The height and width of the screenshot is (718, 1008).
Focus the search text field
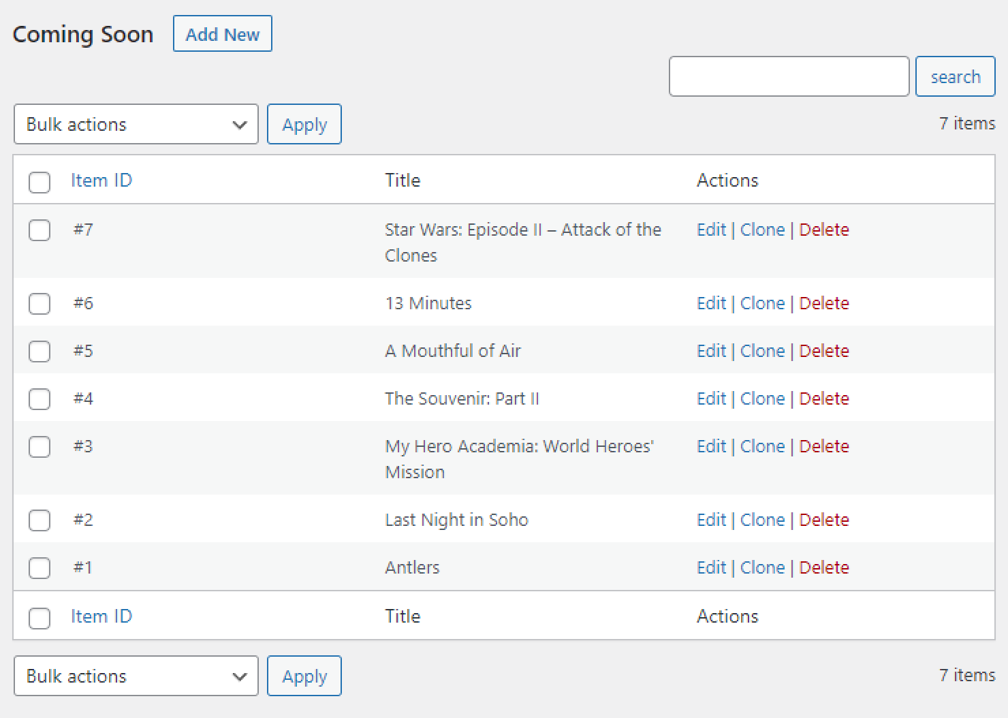coord(789,76)
